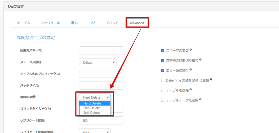The image size is (279, 133).
Task: Click info icon next to 文字列の自動切り捨て
Action: (200, 60)
